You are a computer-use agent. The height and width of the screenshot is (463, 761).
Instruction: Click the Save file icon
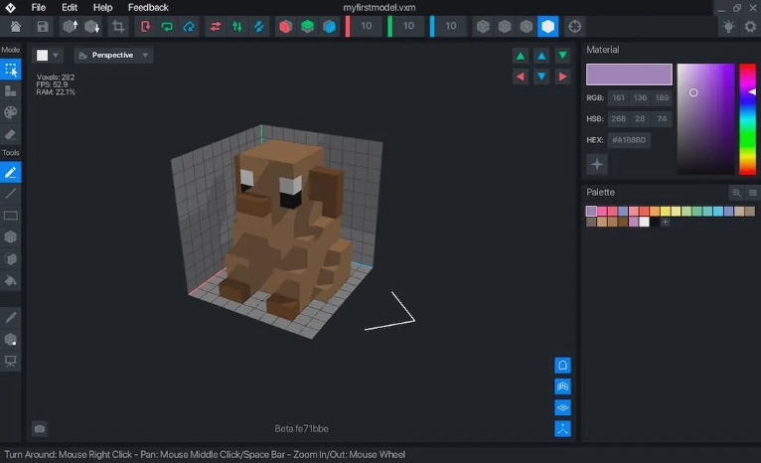pos(43,26)
